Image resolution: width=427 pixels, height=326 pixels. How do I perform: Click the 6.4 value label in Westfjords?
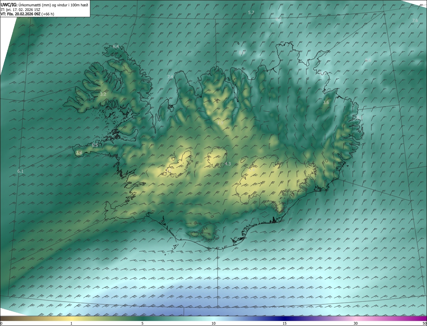pos(116,46)
